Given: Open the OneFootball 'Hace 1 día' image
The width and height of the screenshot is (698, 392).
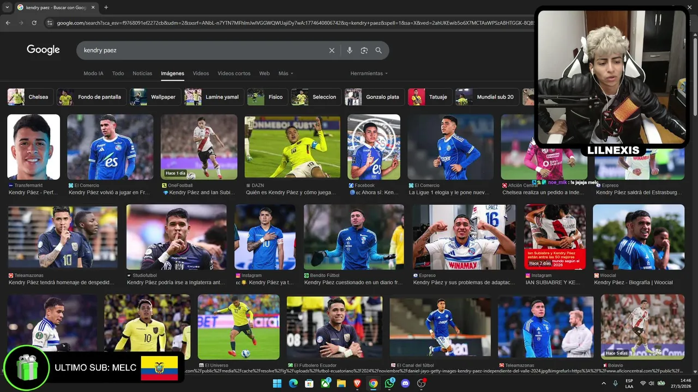Looking at the screenshot, I should click(199, 147).
